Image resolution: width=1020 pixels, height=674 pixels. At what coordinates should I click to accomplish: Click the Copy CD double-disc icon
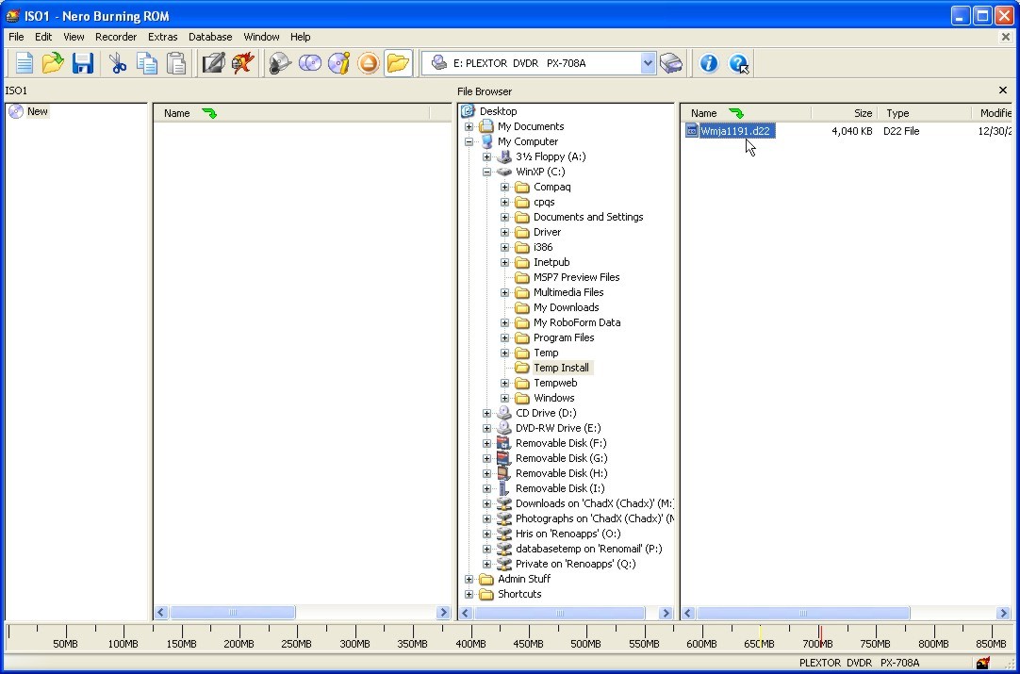coord(309,63)
